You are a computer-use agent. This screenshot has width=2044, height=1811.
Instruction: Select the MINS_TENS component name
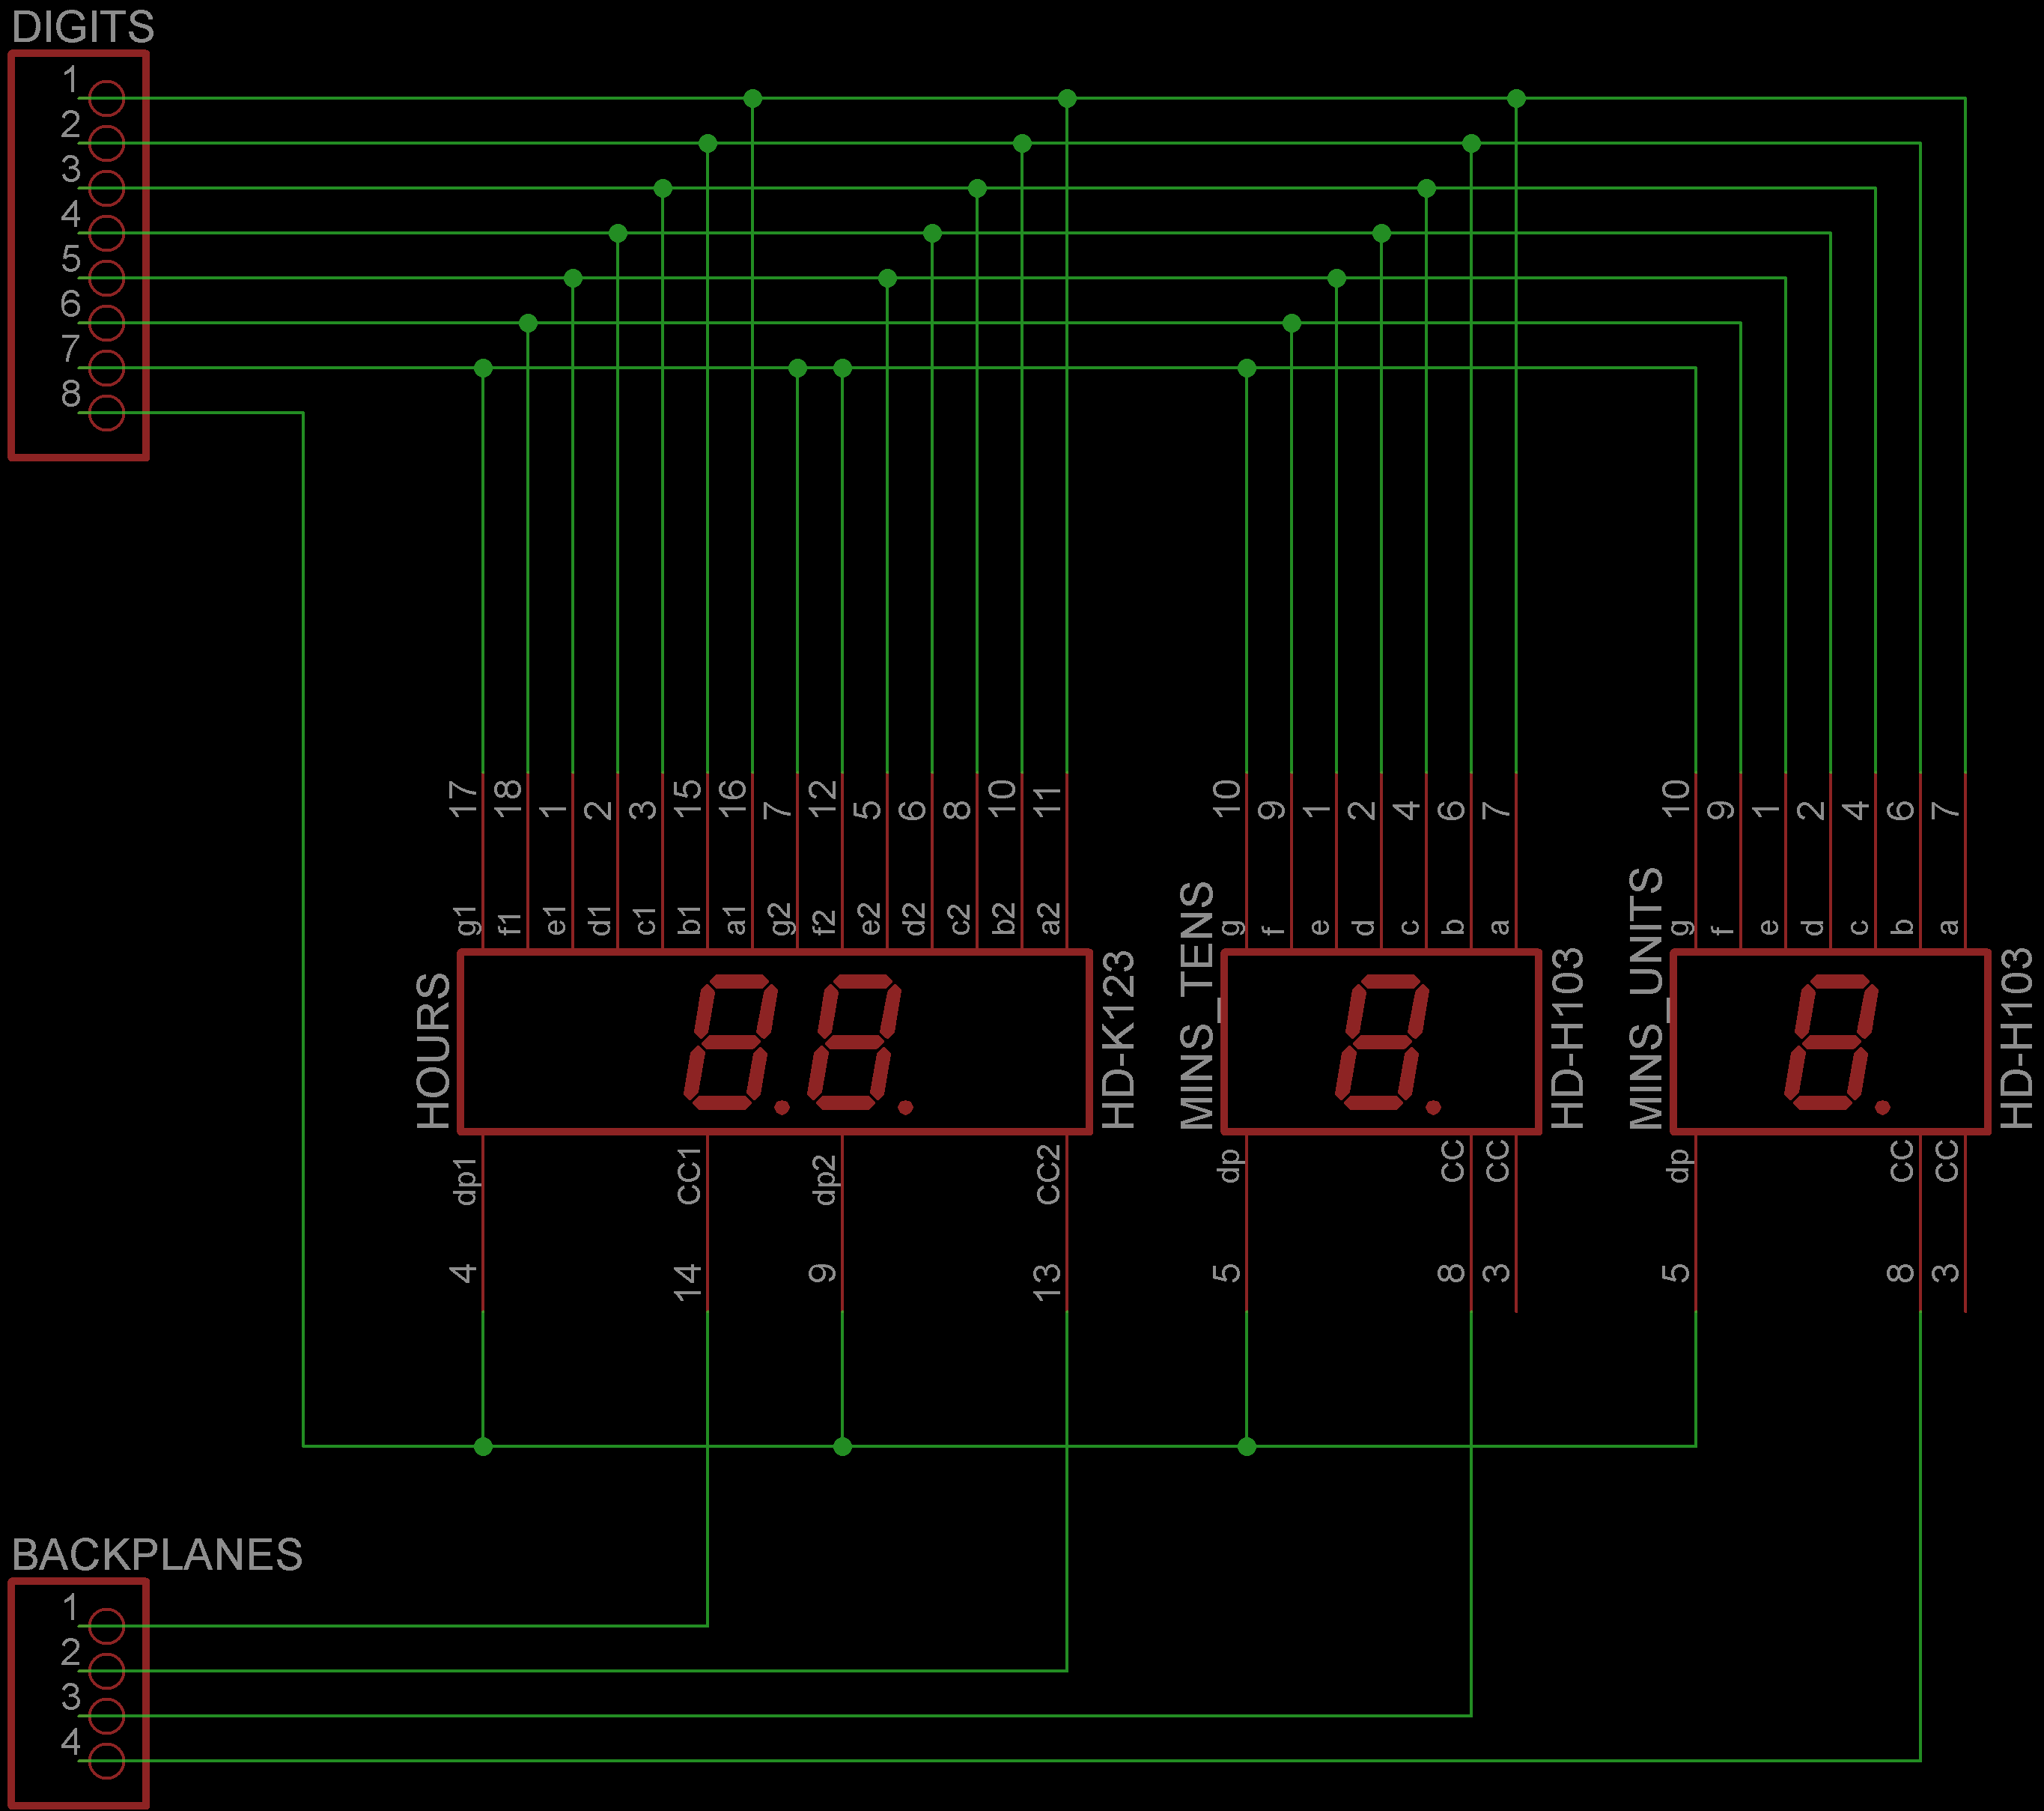pyautogui.click(x=1197, y=1006)
